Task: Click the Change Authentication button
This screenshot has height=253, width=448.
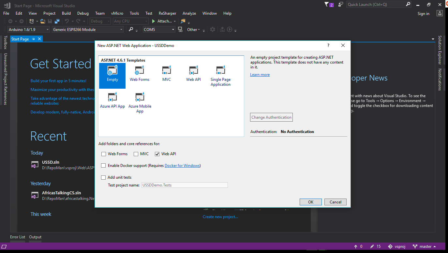Action: pyautogui.click(x=272, y=117)
